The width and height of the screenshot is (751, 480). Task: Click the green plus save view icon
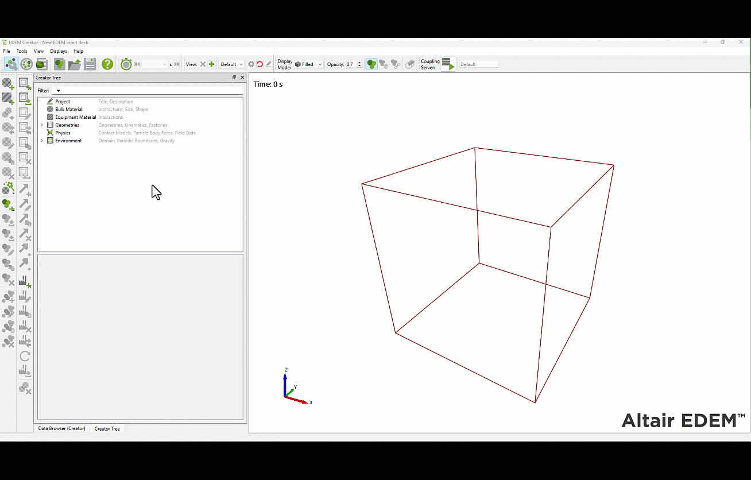pos(212,64)
